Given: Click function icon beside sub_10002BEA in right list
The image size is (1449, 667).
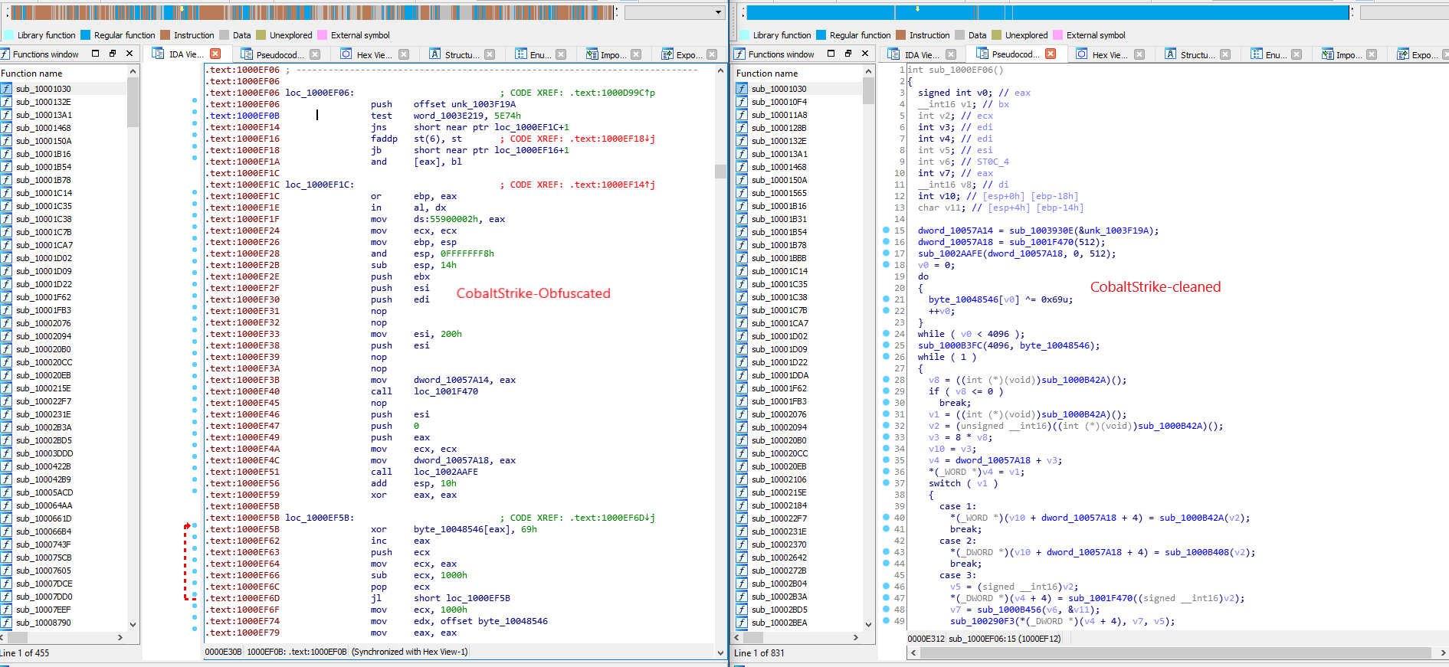Looking at the screenshot, I should pyautogui.click(x=742, y=623).
